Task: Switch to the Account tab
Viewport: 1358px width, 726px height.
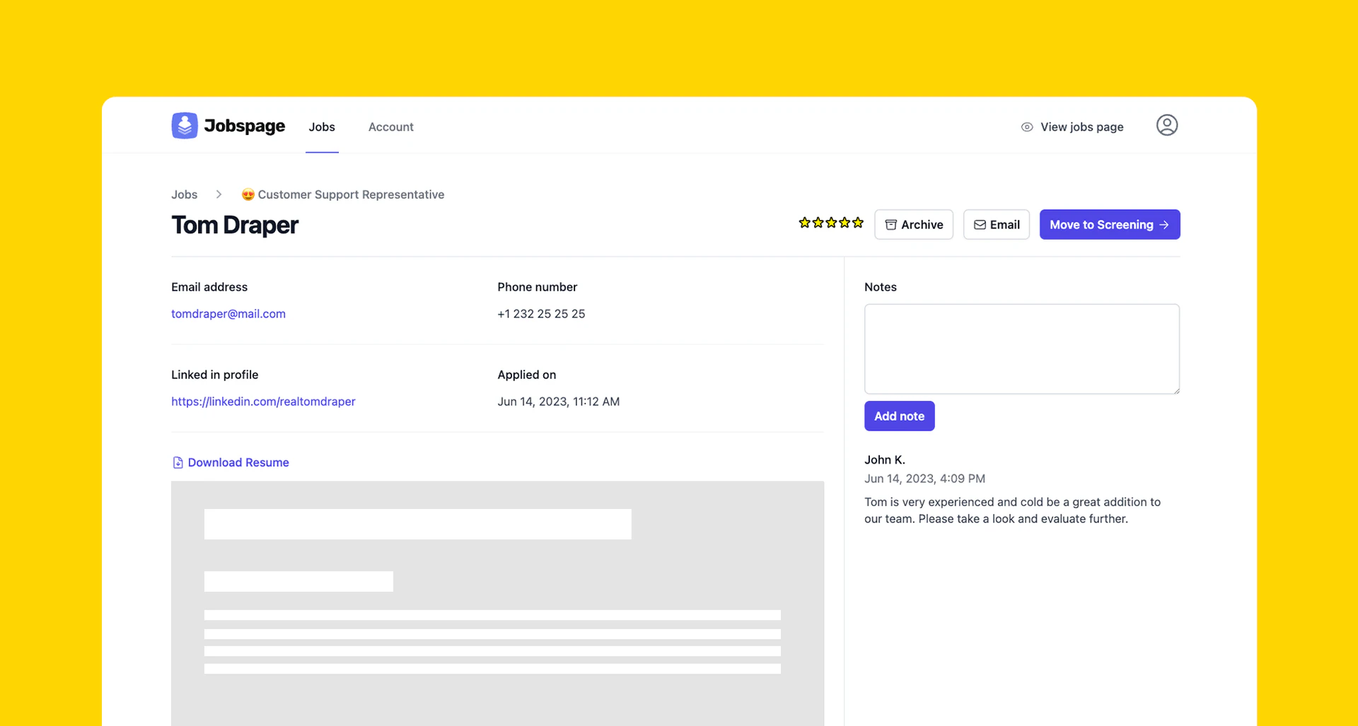Action: click(x=390, y=127)
